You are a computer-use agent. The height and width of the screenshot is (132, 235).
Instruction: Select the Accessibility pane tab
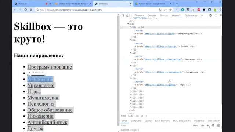tap(214, 121)
